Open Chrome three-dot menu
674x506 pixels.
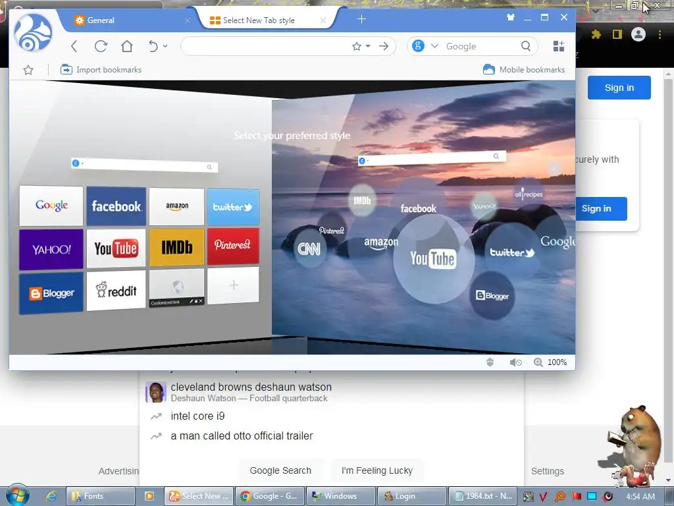click(660, 34)
